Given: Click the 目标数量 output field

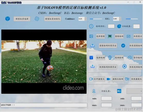Looking at the screenshot, I should pos(137,26).
